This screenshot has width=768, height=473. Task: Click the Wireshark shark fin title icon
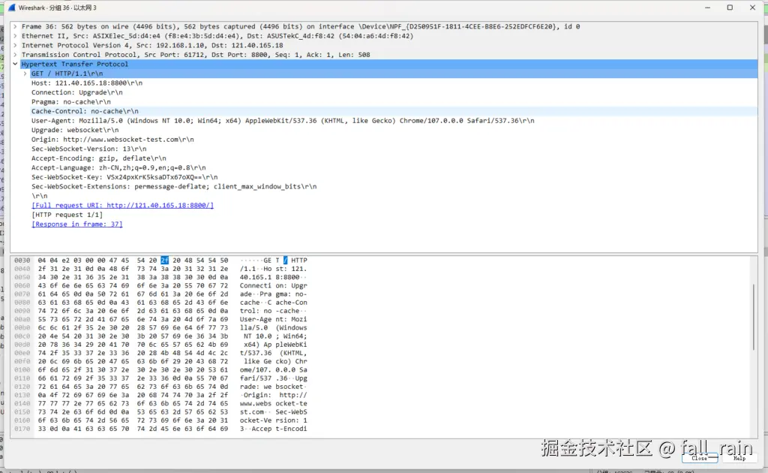click(11, 8)
